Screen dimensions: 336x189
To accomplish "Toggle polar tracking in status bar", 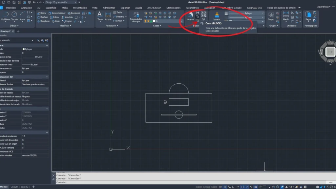I will tap(238, 187).
